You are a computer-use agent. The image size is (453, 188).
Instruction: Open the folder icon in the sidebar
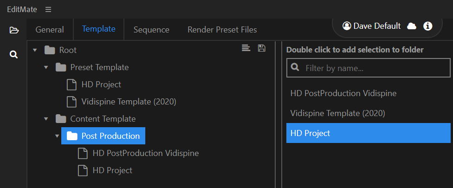pyautogui.click(x=13, y=30)
